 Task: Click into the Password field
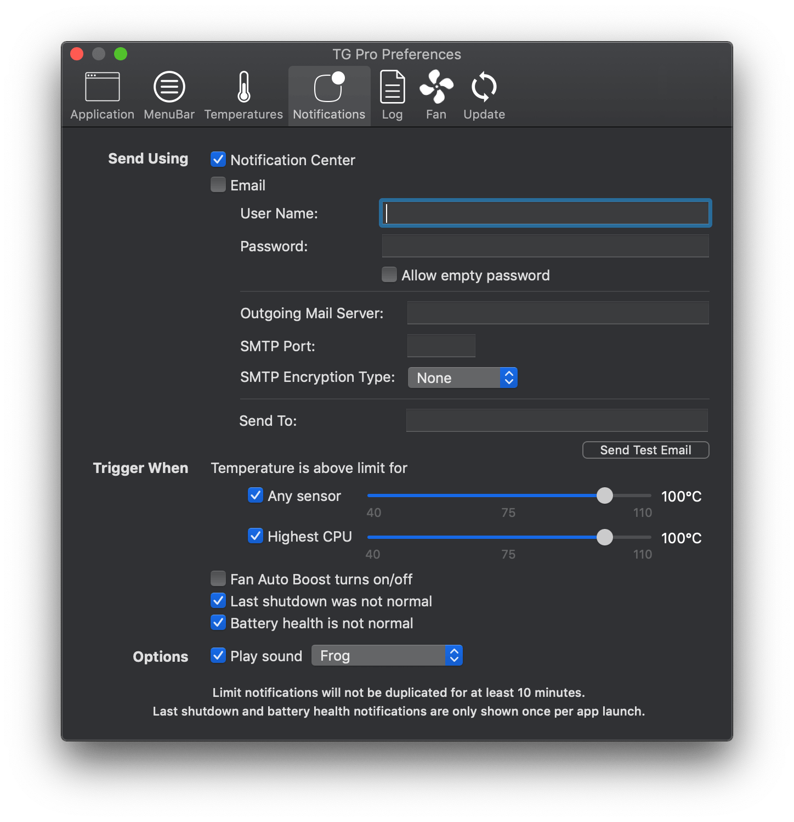pos(545,246)
